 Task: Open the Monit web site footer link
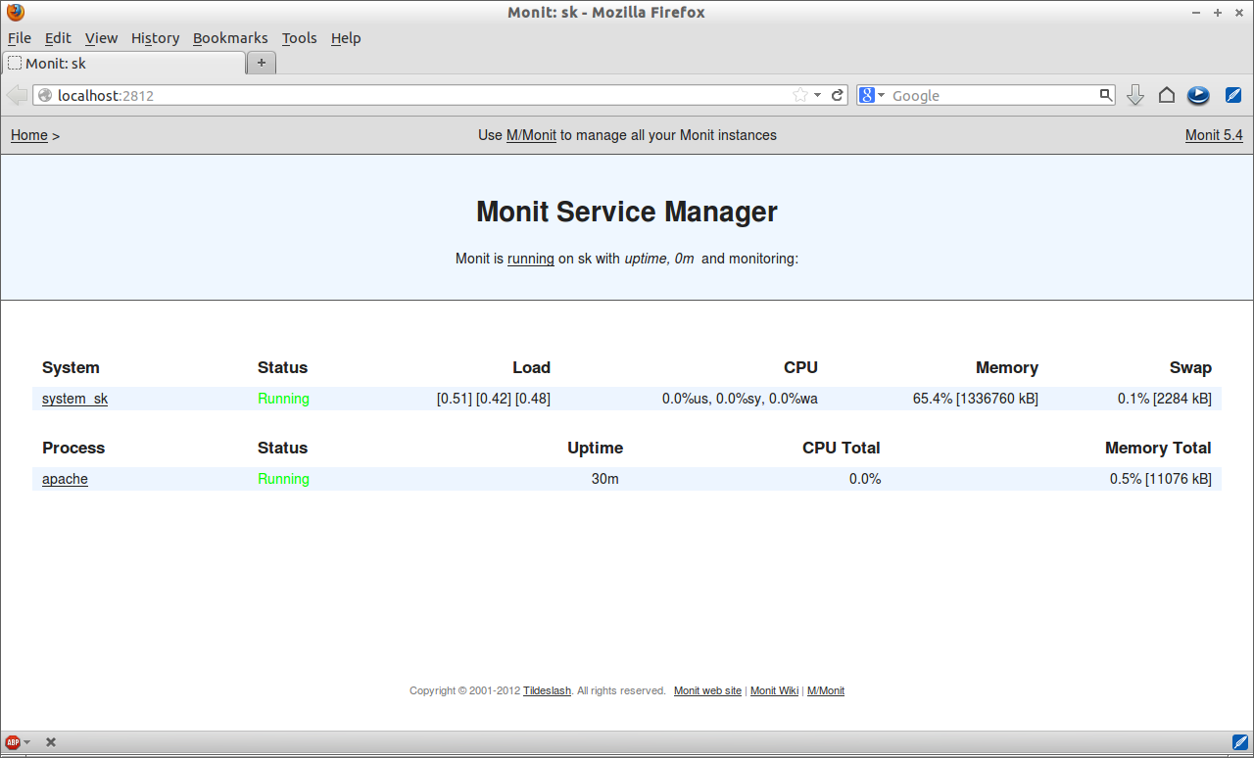click(707, 690)
